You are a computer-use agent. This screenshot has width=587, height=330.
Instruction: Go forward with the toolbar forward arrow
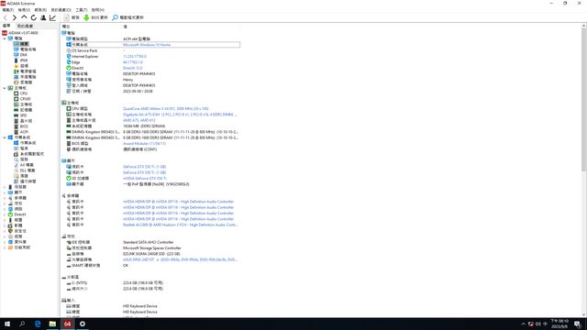click(15, 17)
